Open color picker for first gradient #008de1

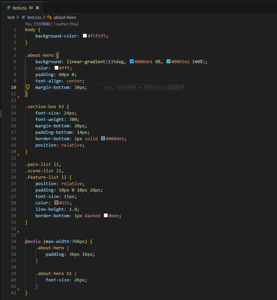coord(132,61)
